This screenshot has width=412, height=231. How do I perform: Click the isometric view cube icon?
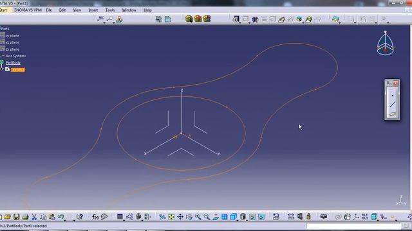pyautogui.click(x=233, y=217)
